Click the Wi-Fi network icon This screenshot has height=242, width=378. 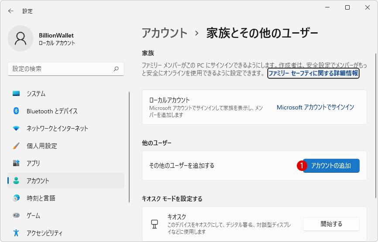point(16,128)
